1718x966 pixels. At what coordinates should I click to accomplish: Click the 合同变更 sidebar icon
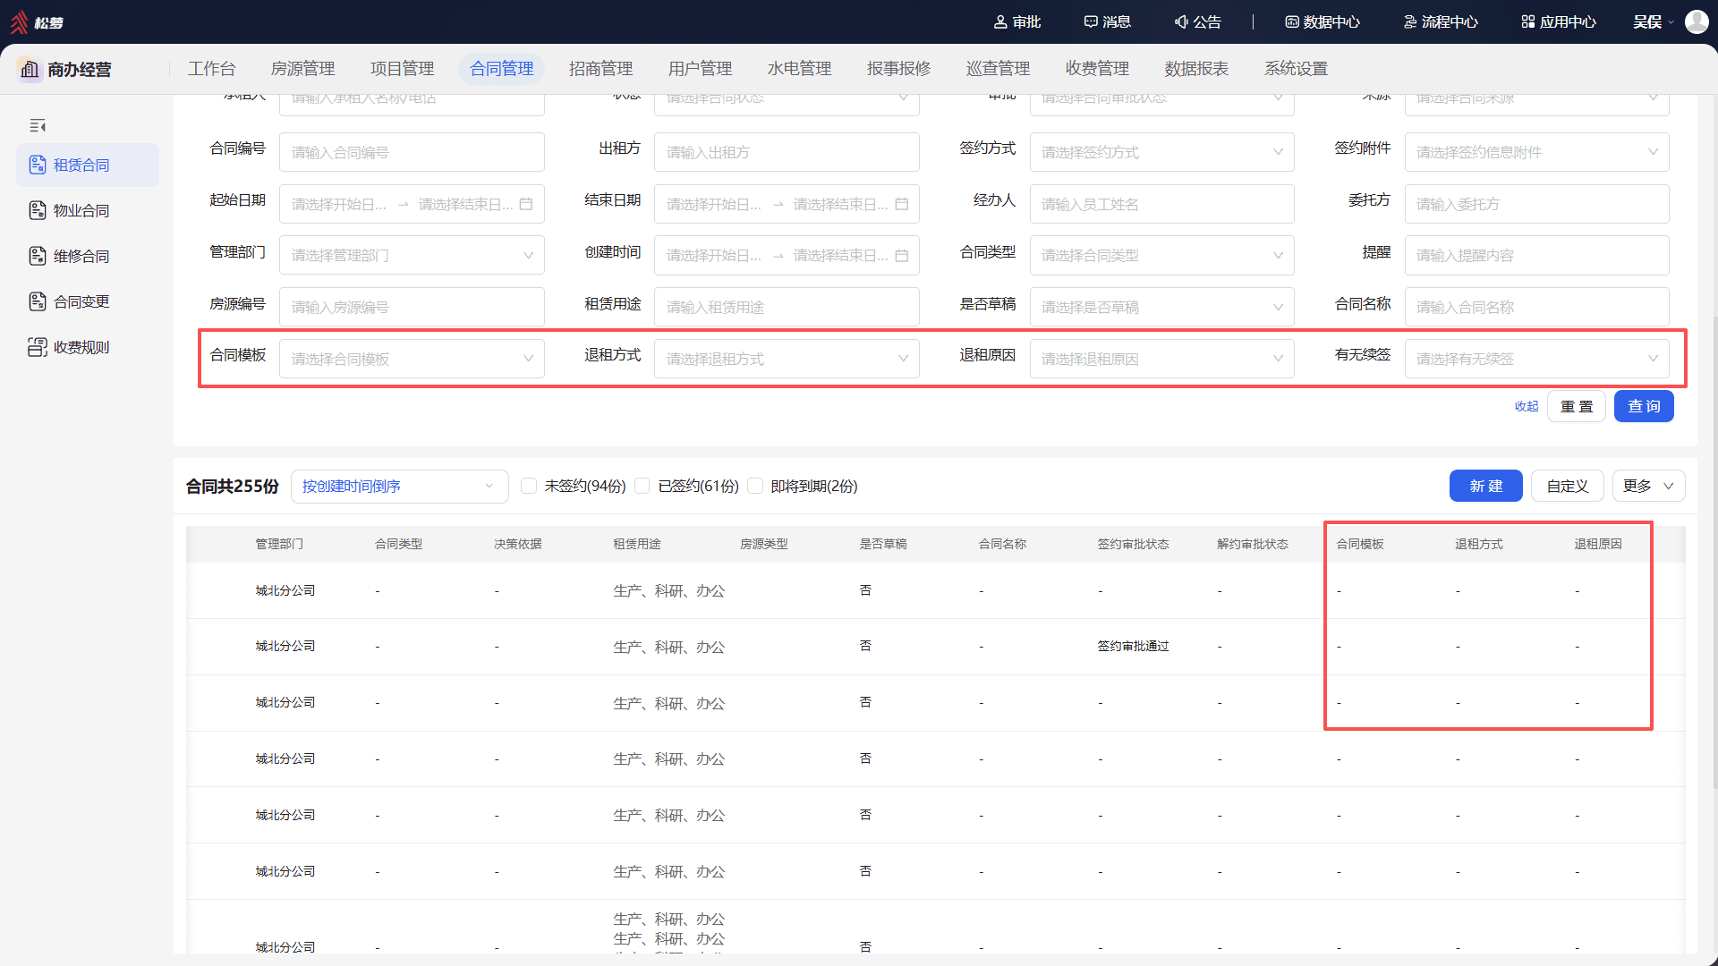38,301
